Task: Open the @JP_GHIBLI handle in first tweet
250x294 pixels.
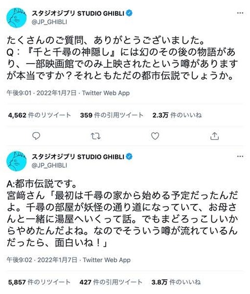Action: tap(49, 22)
